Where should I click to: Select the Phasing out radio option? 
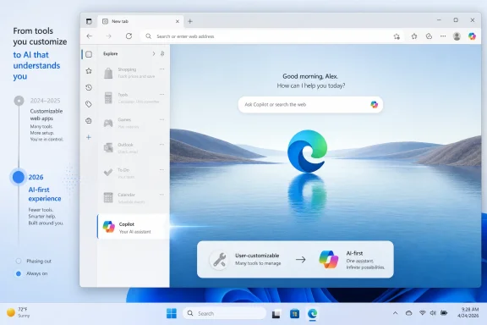tap(19, 261)
